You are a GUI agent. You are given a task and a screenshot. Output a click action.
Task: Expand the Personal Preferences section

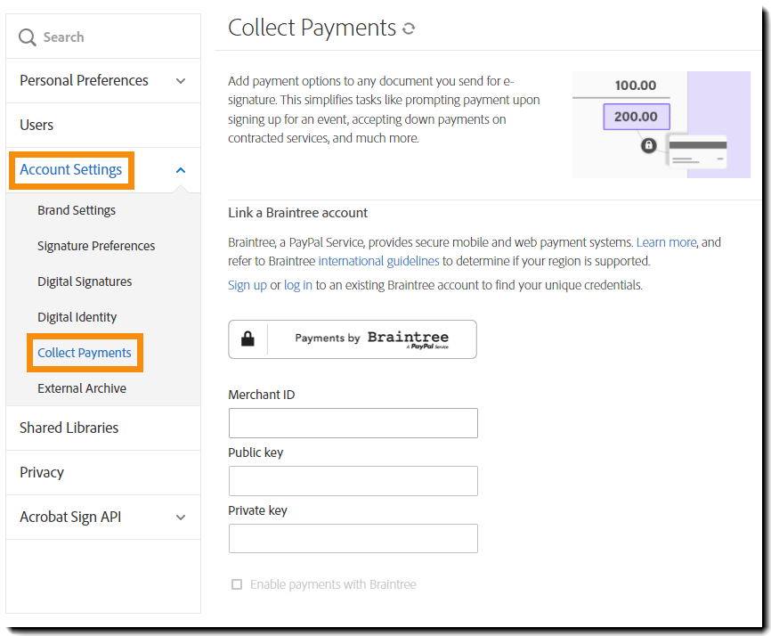coord(181,81)
